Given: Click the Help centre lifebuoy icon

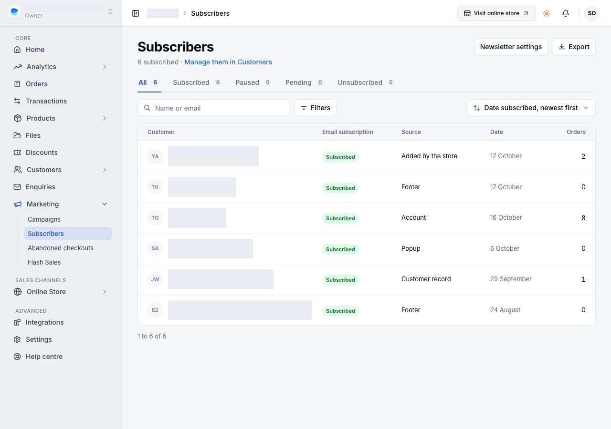Looking at the screenshot, I should [17, 357].
